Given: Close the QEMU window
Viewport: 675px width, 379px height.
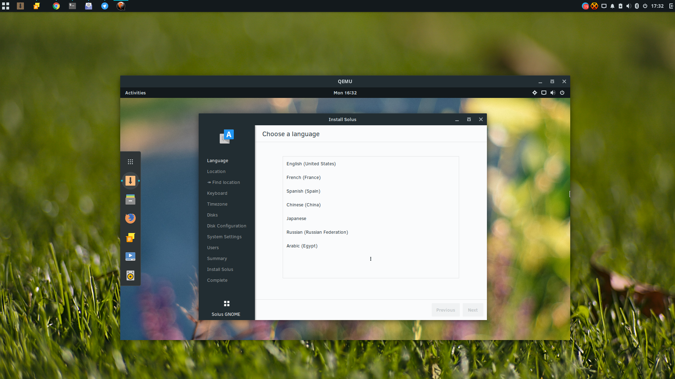Looking at the screenshot, I should pyautogui.click(x=564, y=81).
